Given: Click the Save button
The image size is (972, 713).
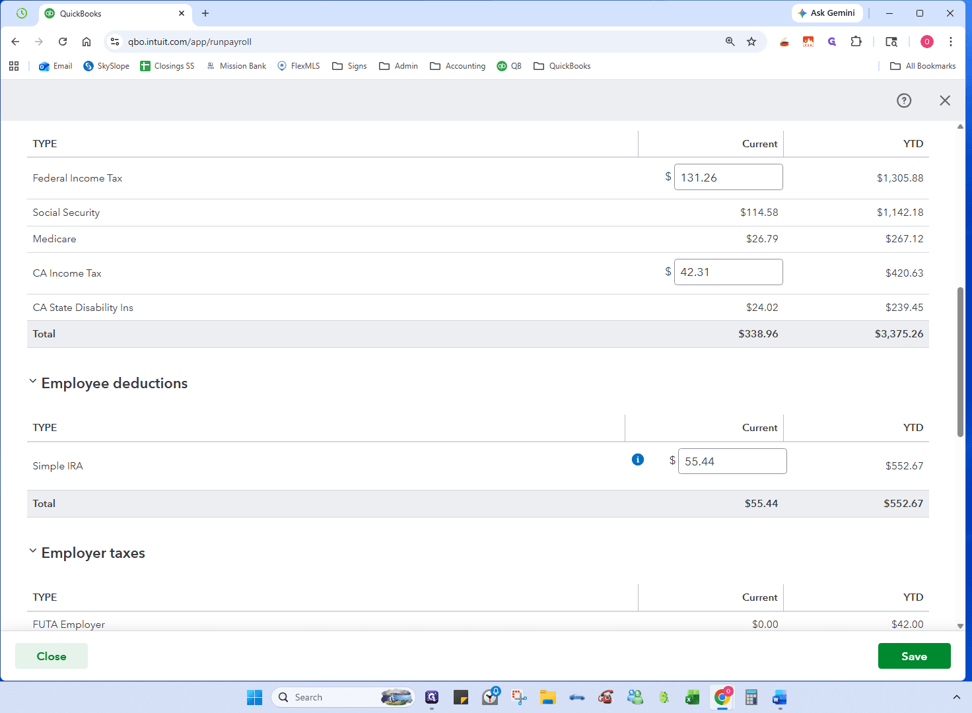Looking at the screenshot, I should [x=914, y=656].
